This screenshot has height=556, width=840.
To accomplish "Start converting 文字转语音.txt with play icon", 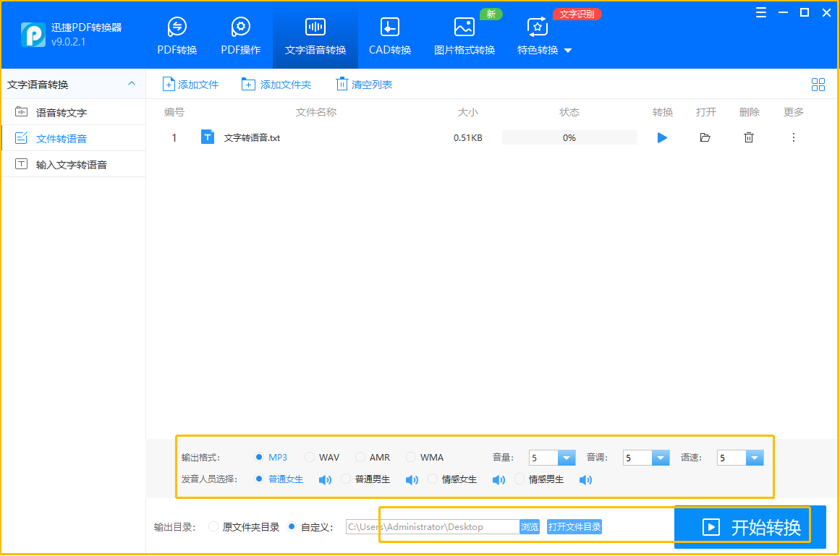I will coord(662,138).
